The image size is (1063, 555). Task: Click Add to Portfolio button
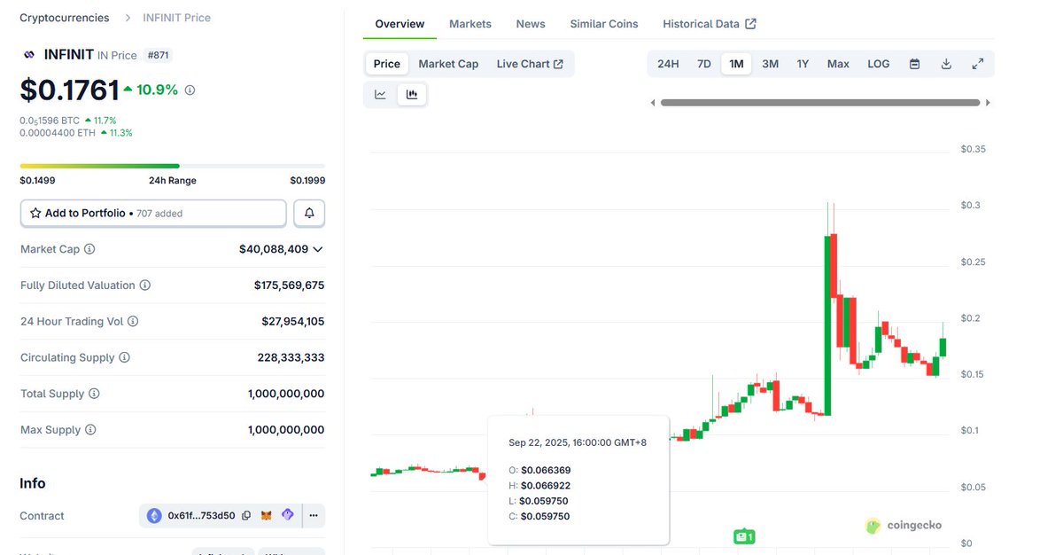pos(153,213)
